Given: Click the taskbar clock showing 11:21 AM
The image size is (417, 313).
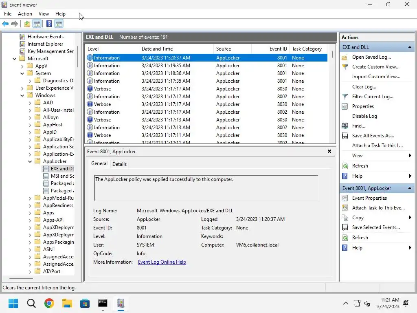Looking at the screenshot, I should pos(388,303).
